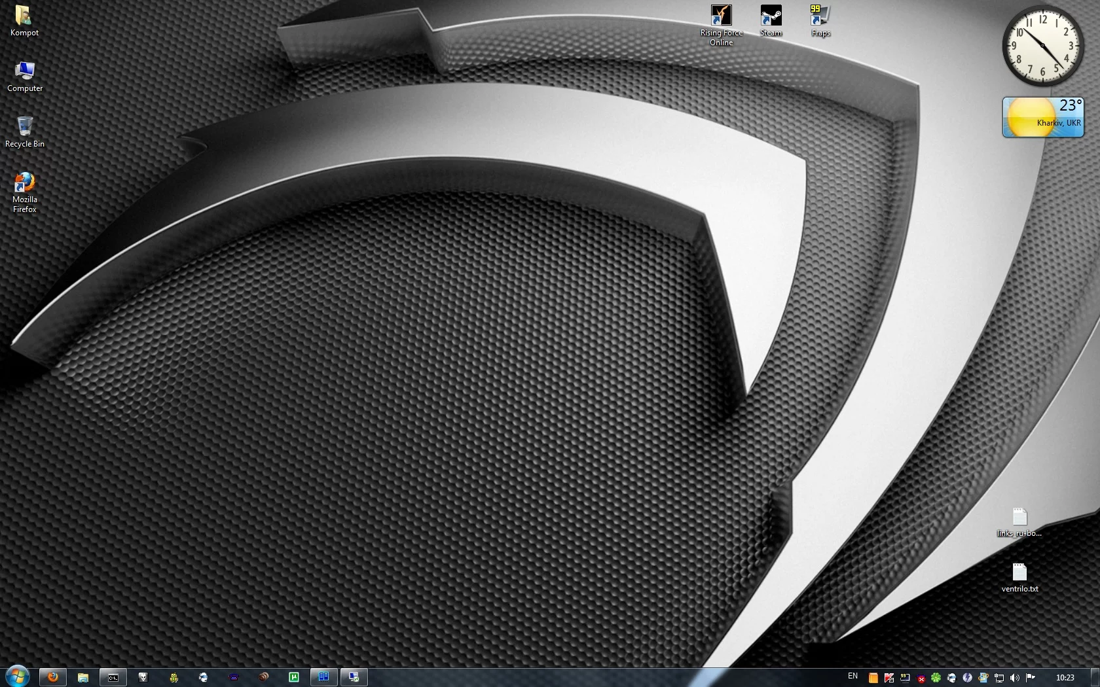The height and width of the screenshot is (687, 1100).
Task: Click the taskbar clock showing 10:23
Action: pyautogui.click(x=1065, y=678)
